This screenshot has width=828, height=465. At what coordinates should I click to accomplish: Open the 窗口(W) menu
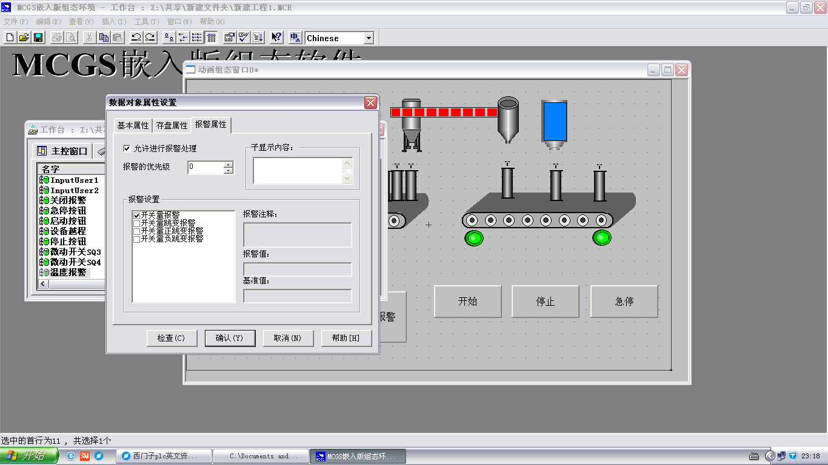[179, 22]
